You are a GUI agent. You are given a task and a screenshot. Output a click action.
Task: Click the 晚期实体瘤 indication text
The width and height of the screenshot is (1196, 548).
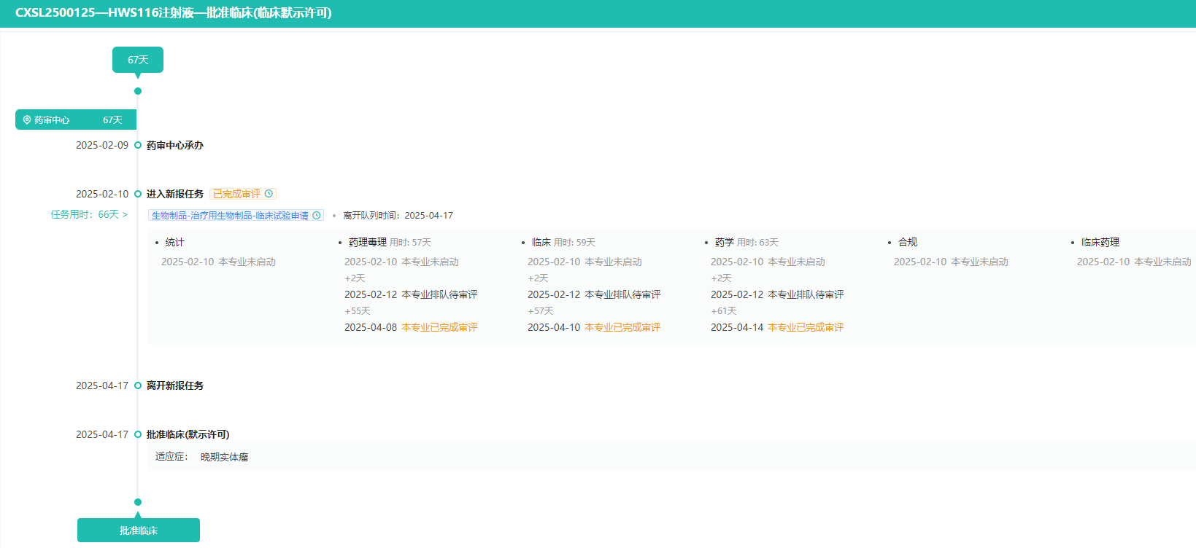point(224,458)
